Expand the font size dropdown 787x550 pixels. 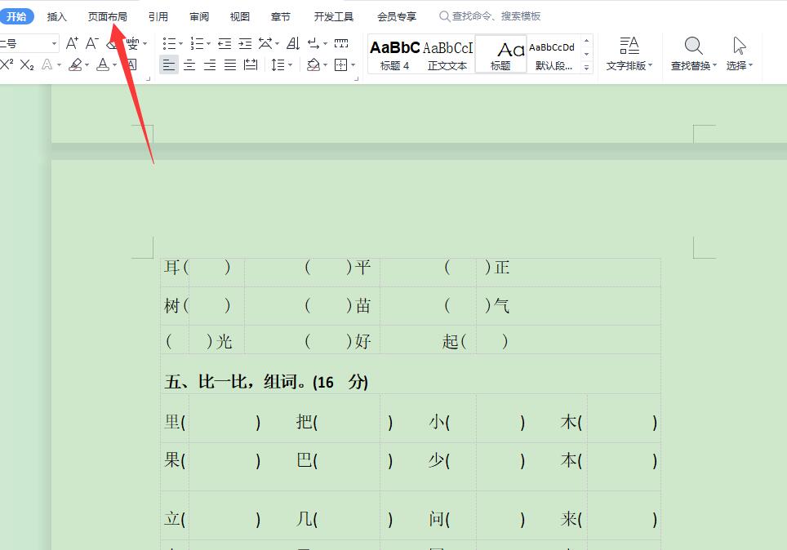point(55,43)
